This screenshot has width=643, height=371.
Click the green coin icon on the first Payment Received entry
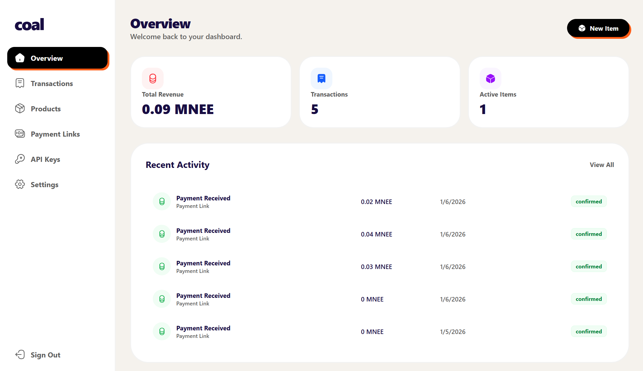162,201
